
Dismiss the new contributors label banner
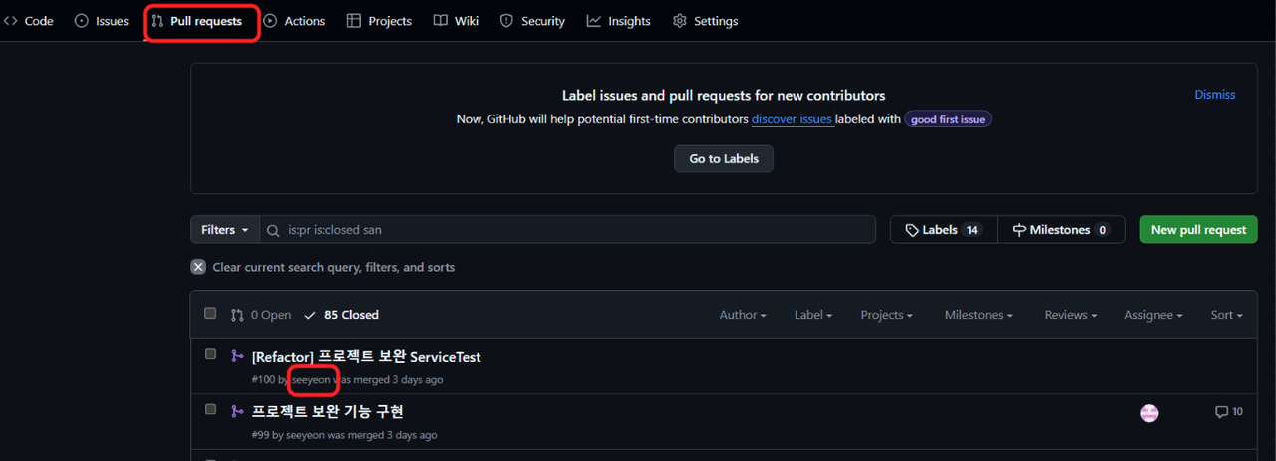pos(1215,95)
